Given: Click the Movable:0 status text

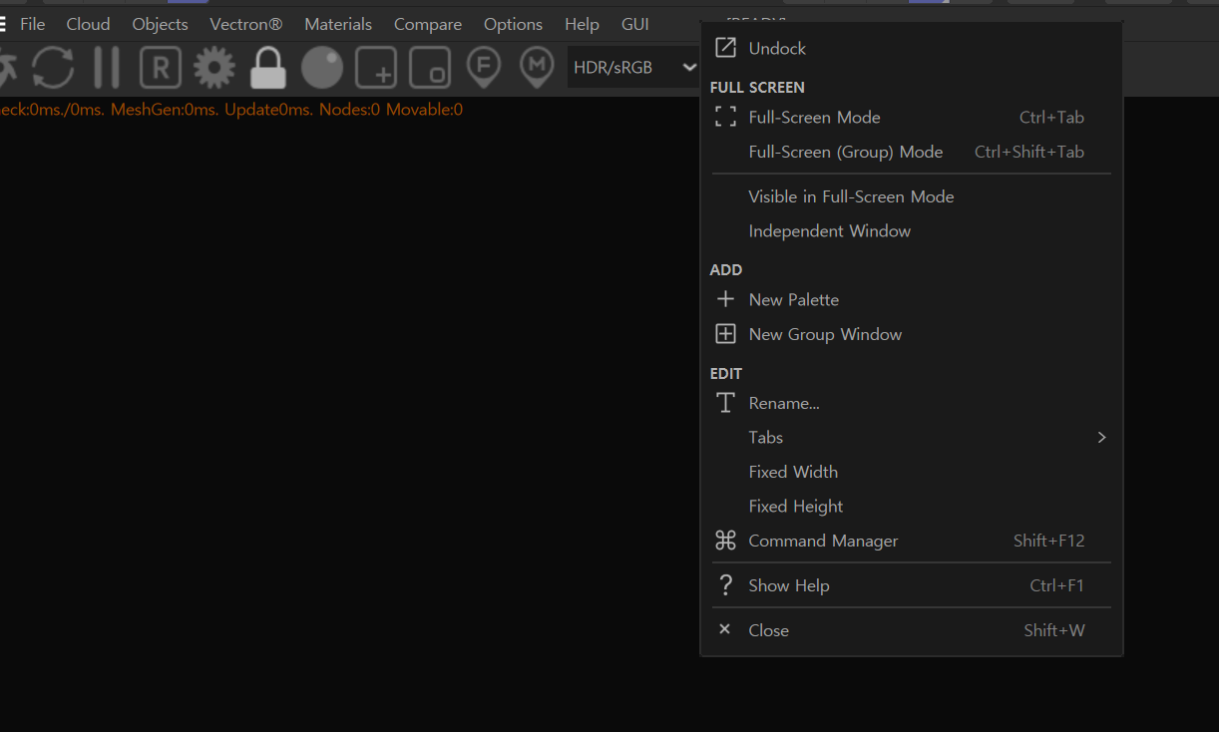Looking at the screenshot, I should point(424,110).
